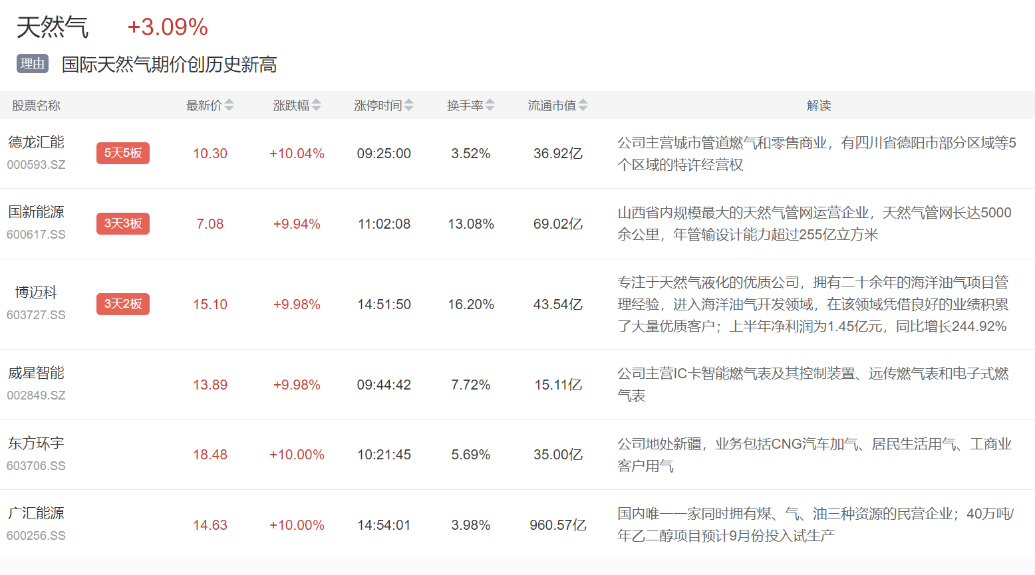This screenshot has width=1035, height=575.
Task: Click 德龙汇能 description about 城市管道燃气
Action: 817,154
